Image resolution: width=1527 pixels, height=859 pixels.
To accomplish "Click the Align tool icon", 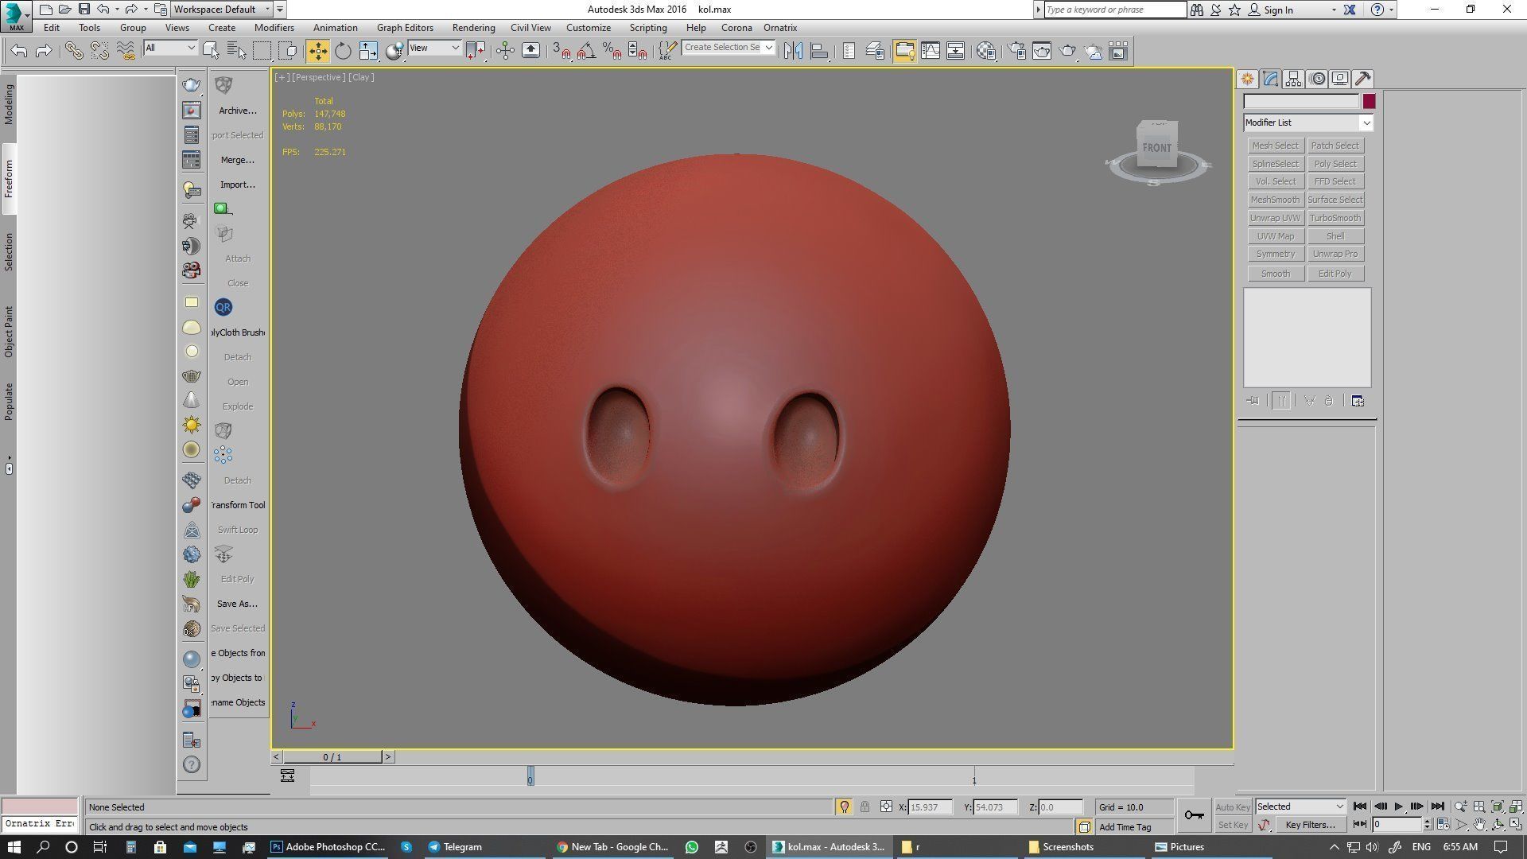I will pyautogui.click(x=818, y=51).
